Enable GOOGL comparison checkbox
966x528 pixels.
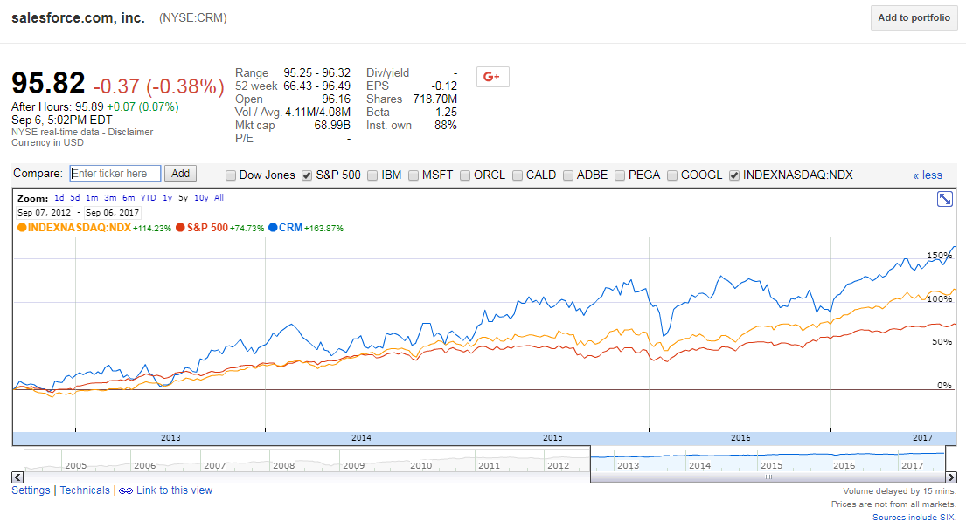coord(672,175)
